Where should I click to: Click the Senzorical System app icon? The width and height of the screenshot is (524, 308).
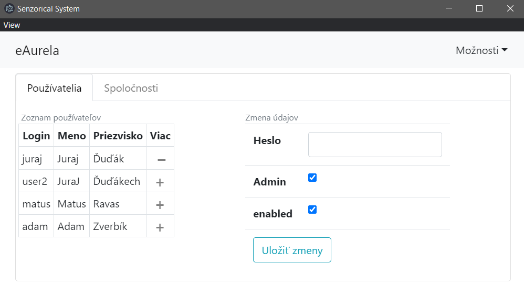[9, 9]
